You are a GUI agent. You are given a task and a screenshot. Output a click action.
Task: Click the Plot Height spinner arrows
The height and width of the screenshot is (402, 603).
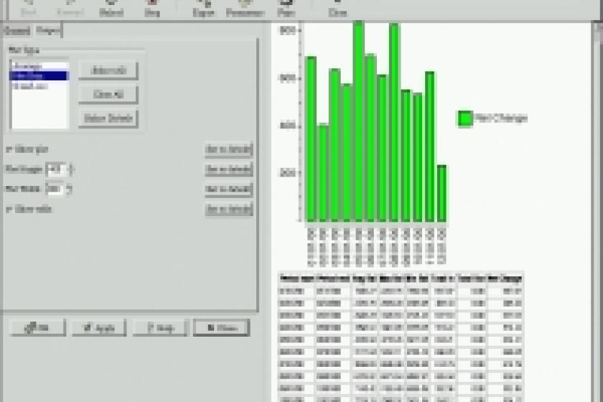click(x=71, y=169)
